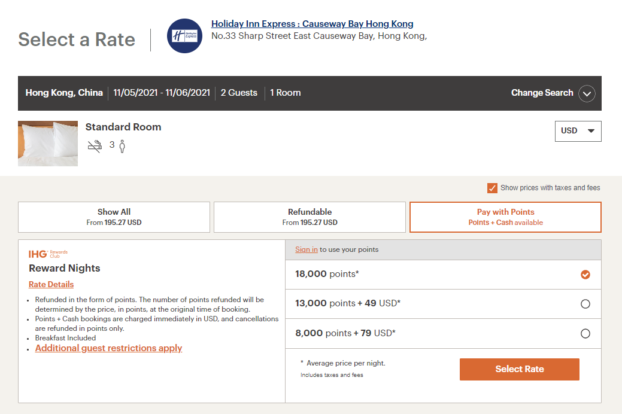Open the Rate Details link
Viewport: 622px width, 414px height.
tap(51, 284)
